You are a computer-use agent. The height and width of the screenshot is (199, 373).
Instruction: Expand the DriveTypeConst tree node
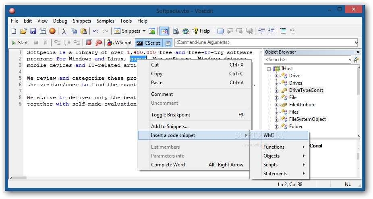point(276,91)
